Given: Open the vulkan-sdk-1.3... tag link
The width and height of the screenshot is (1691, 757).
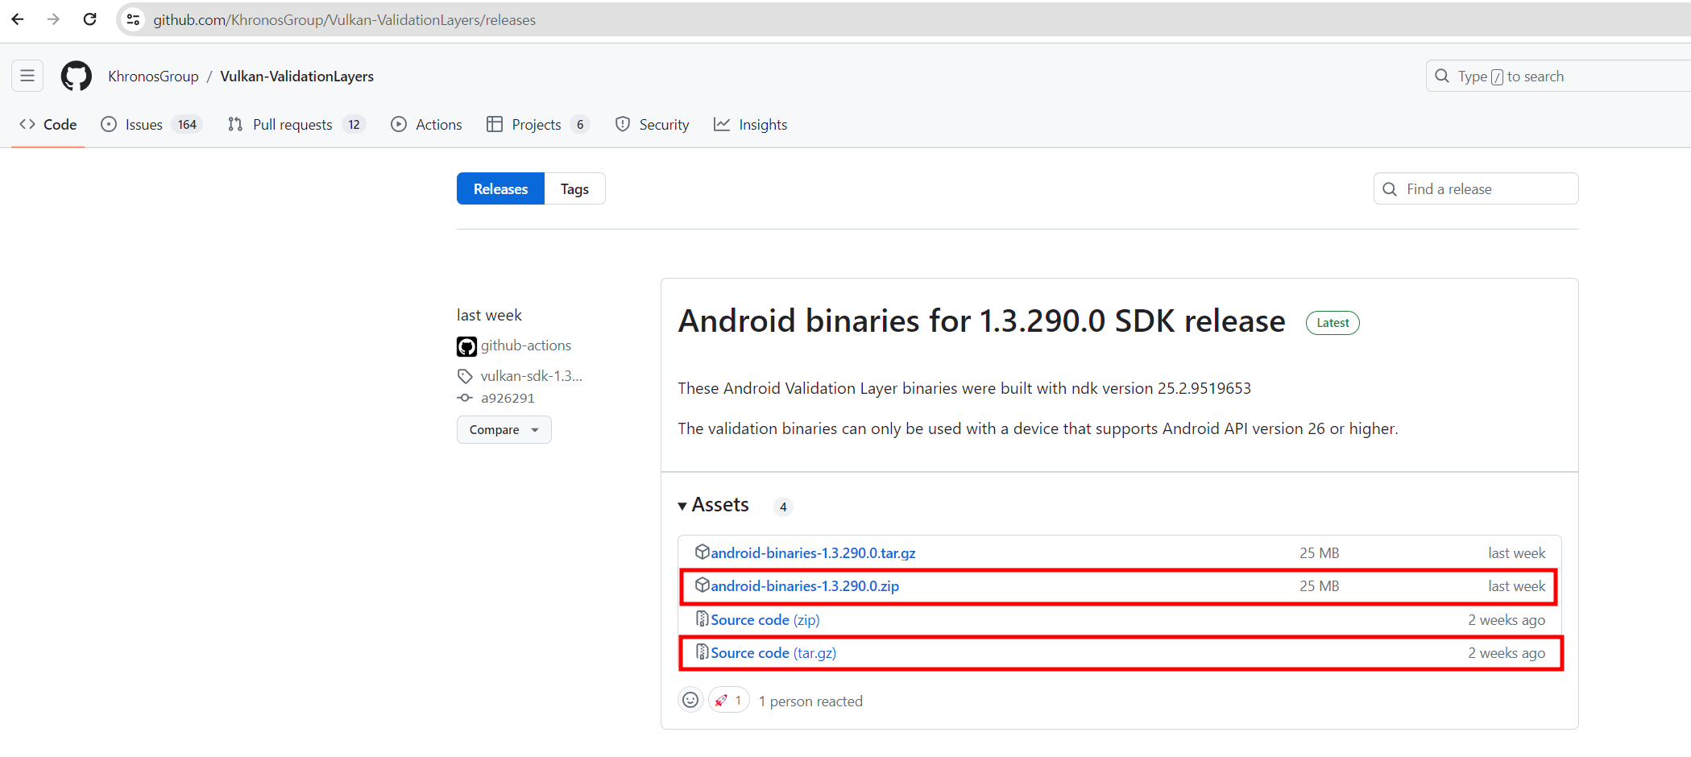Looking at the screenshot, I should coord(532,376).
